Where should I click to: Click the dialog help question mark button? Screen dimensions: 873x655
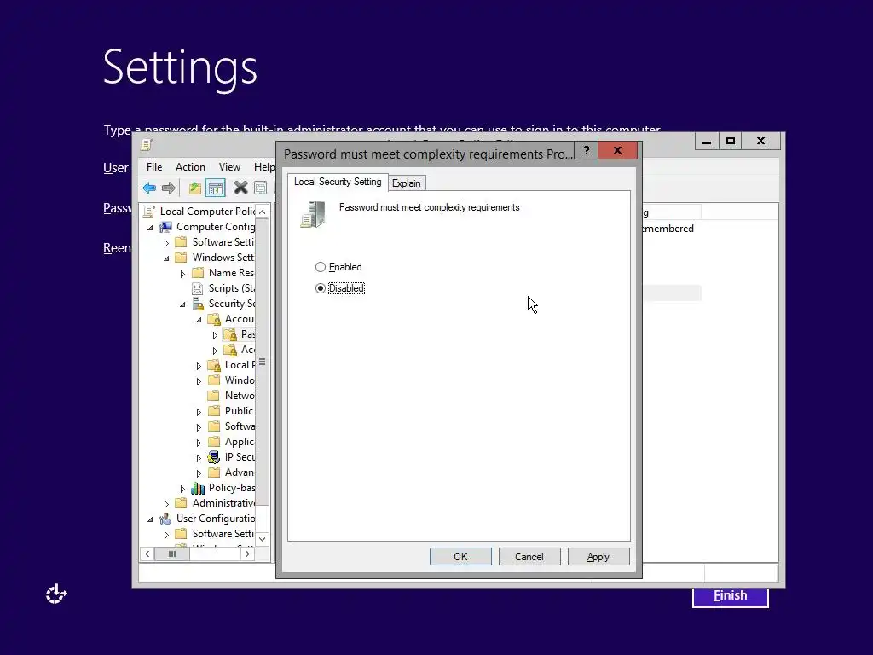point(587,150)
